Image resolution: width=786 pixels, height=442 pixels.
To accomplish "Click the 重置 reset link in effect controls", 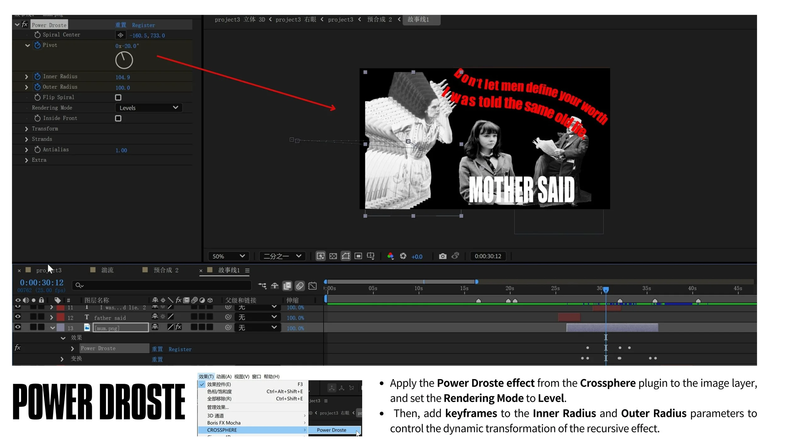I will pyautogui.click(x=120, y=25).
